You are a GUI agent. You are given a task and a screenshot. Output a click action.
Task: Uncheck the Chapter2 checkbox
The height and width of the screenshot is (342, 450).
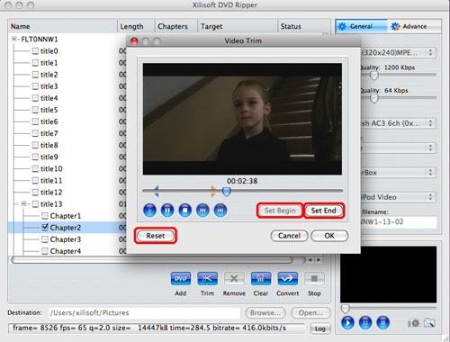tap(45, 228)
